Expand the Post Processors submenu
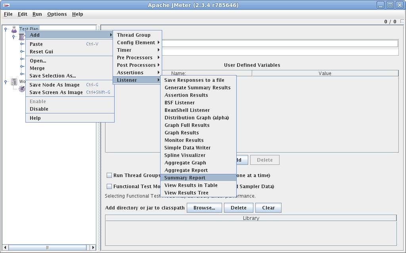 [138, 65]
